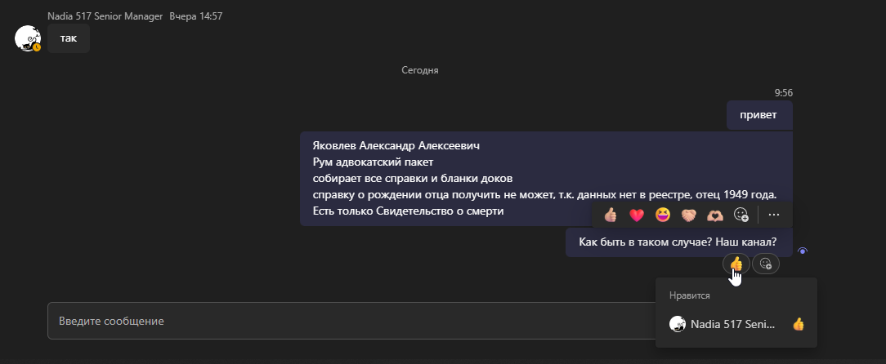
Task: Click the 'так' message bubble
Action: (69, 38)
